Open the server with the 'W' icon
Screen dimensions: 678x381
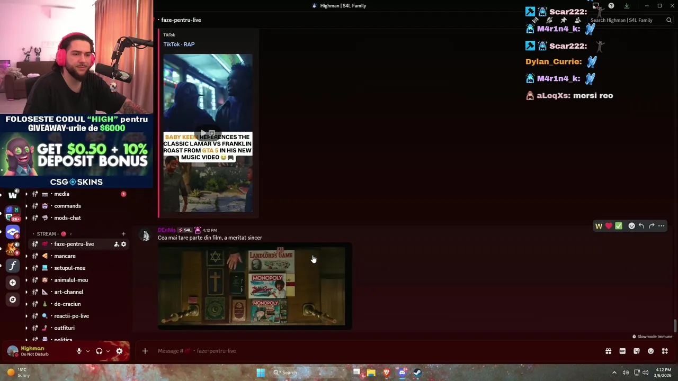point(13,195)
